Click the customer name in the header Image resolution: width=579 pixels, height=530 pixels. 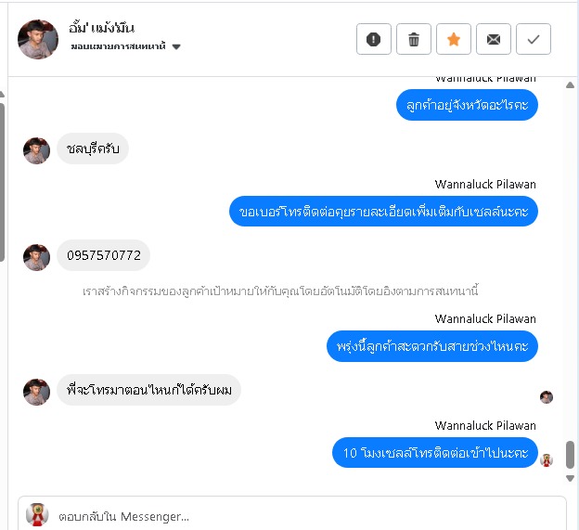101,28
